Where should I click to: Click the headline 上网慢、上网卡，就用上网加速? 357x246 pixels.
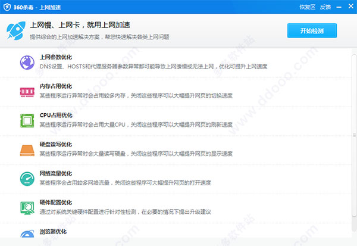80,25
